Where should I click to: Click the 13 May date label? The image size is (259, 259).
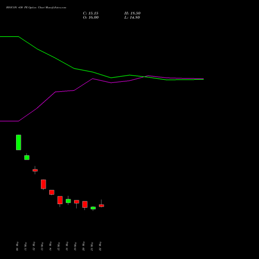tap(42, 246)
